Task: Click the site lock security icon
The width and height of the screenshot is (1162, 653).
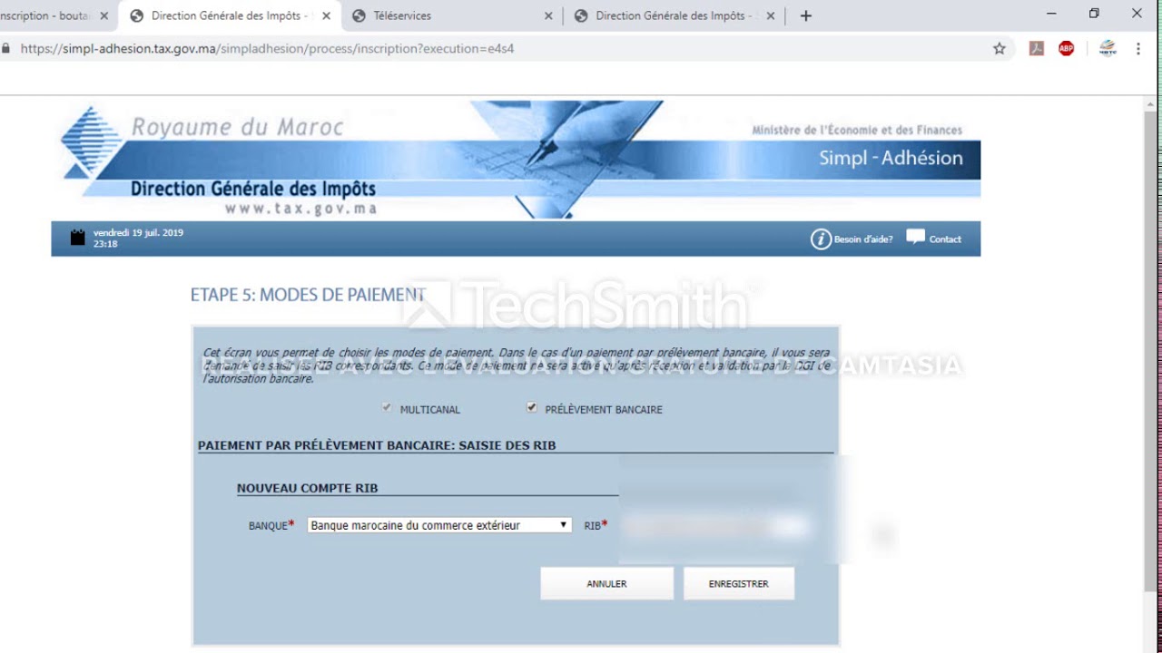Action: point(6,49)
